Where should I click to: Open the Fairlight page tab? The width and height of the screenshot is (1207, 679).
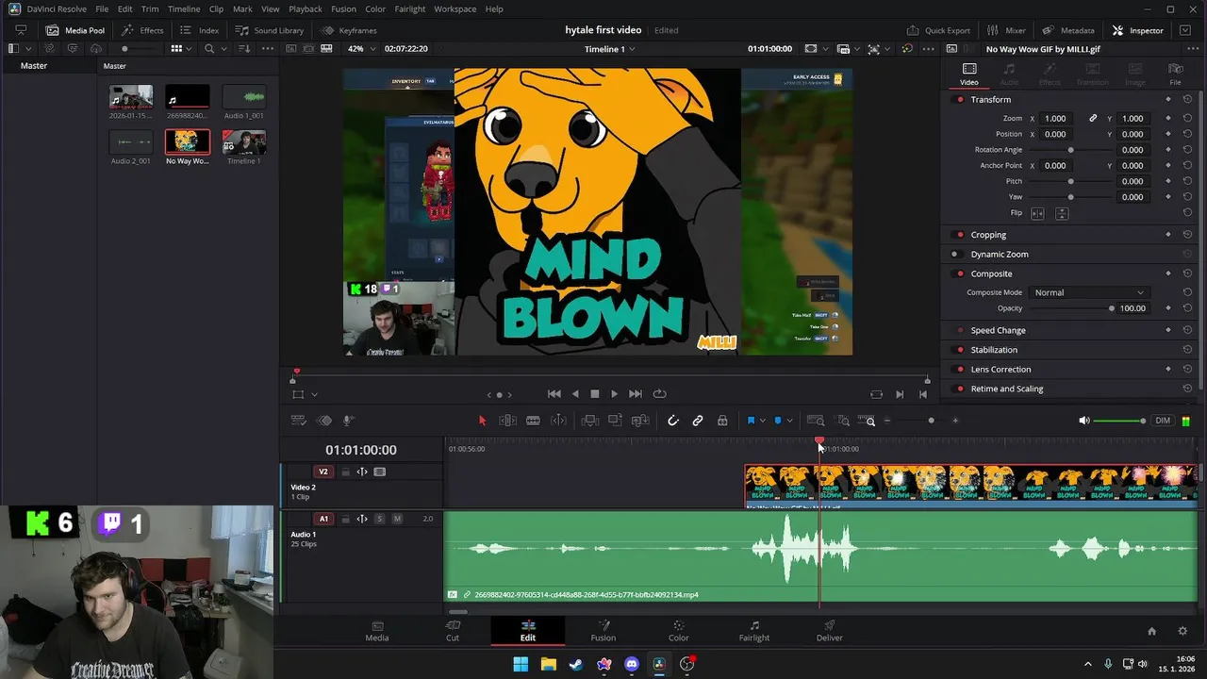tap(754, 631)
